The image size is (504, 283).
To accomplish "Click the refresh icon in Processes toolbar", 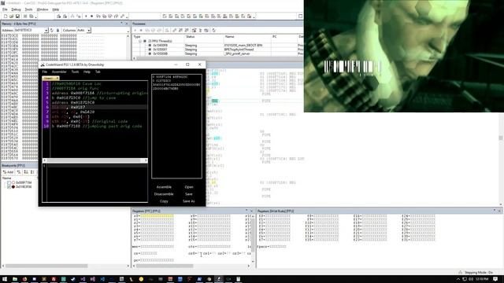I will pos(213,30).
